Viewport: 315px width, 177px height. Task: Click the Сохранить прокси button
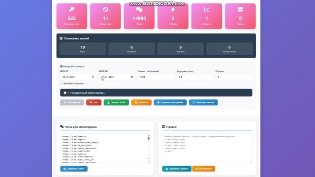click(x=177, y=169)
